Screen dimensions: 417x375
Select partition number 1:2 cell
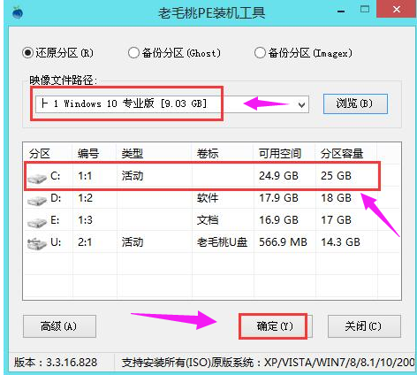[85, 198]
